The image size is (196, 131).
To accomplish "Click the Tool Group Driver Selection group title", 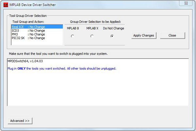I will pyautogui.click(x=28, y=16).
